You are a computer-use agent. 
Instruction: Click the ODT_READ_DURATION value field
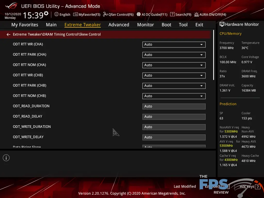[x=174, y=106]
